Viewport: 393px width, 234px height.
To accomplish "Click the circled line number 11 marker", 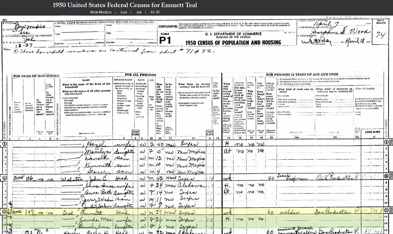I will click(4, 212).
